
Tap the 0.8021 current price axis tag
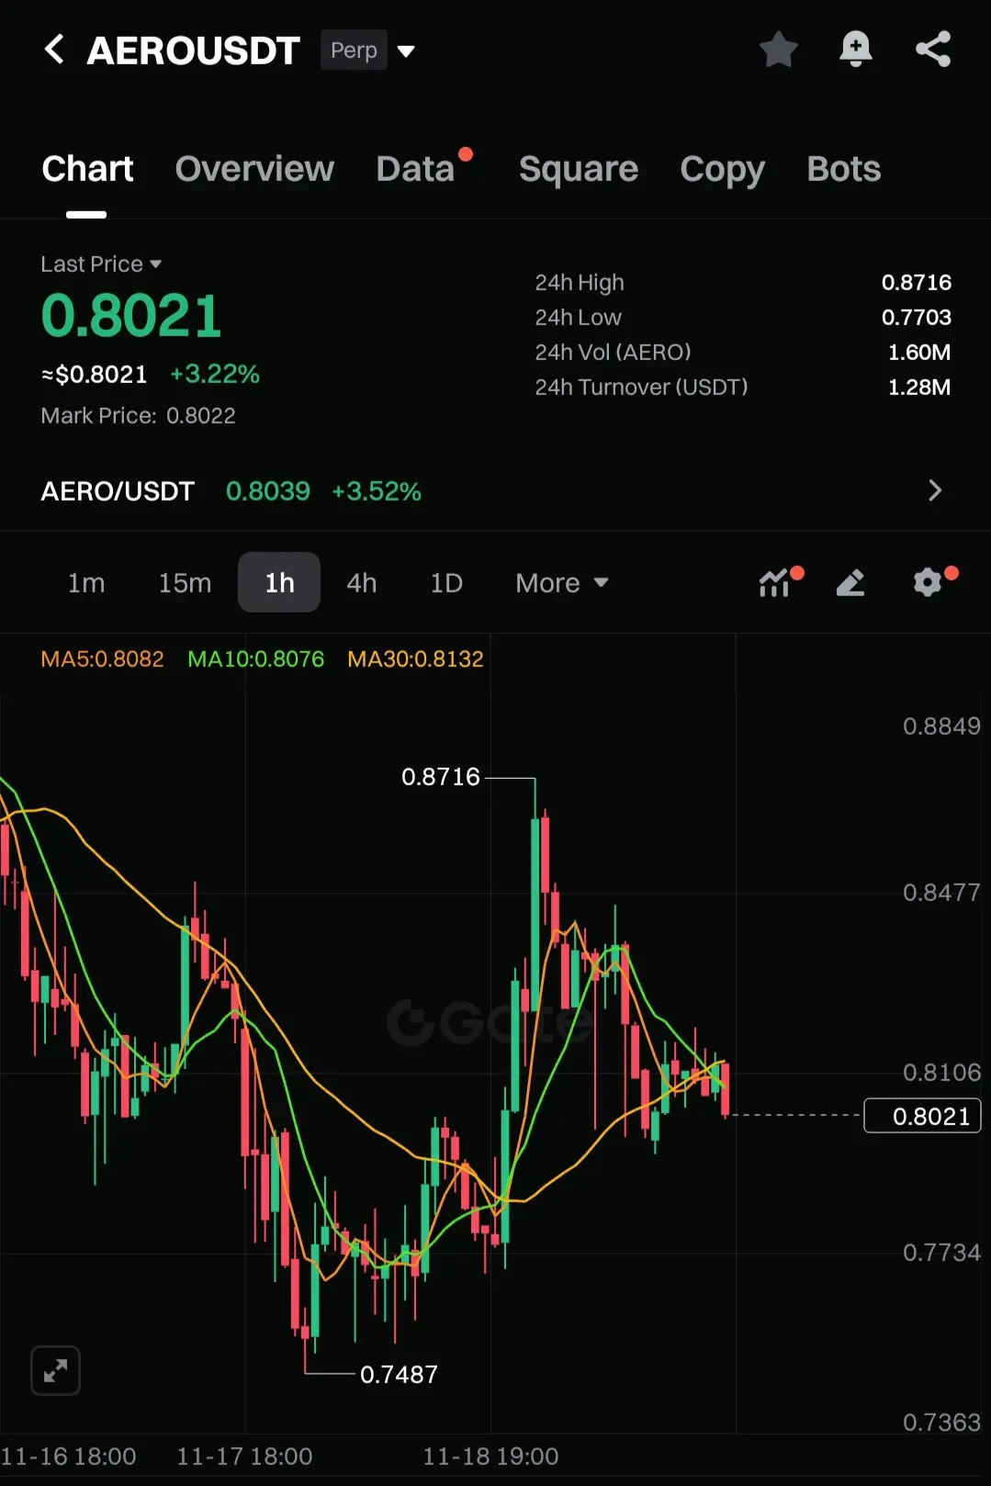(x=922, y=1116)
